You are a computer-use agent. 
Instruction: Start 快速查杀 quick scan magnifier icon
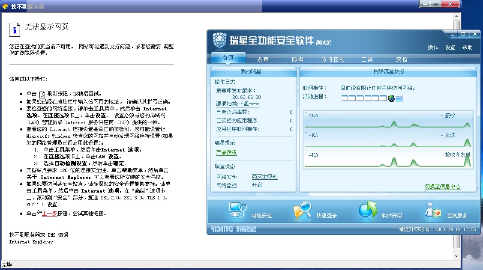(303, 211)
